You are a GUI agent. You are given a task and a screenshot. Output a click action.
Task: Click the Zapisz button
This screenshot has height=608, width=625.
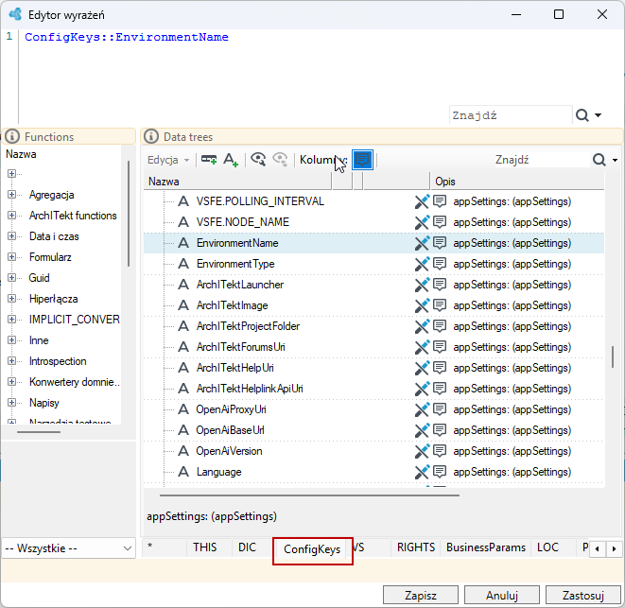pos(421,596)
